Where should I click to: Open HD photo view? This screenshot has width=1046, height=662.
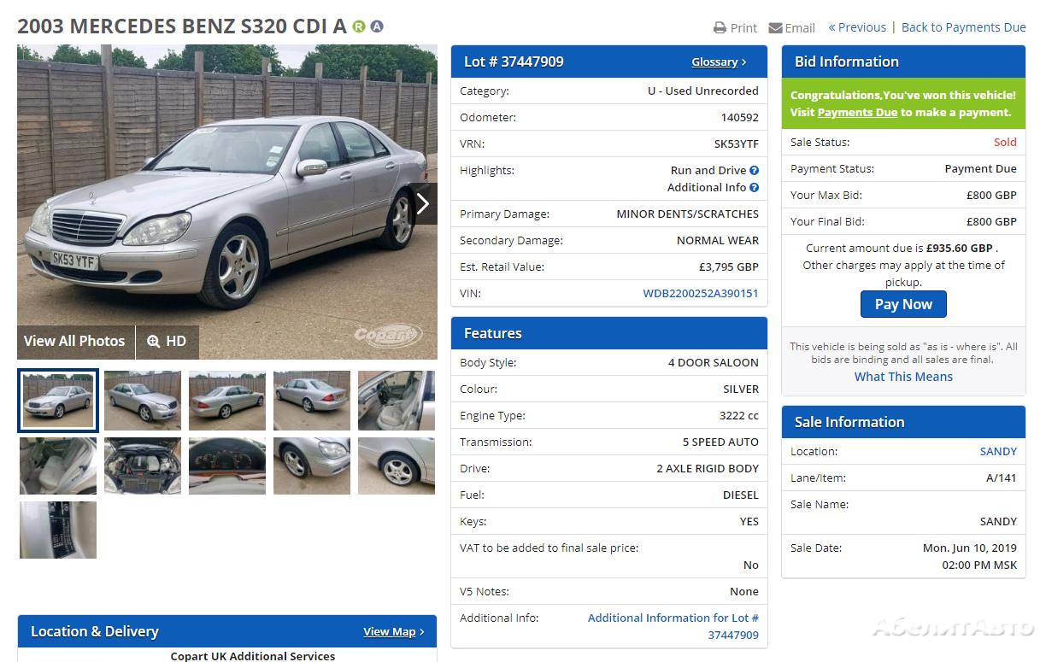coord(167,341)
